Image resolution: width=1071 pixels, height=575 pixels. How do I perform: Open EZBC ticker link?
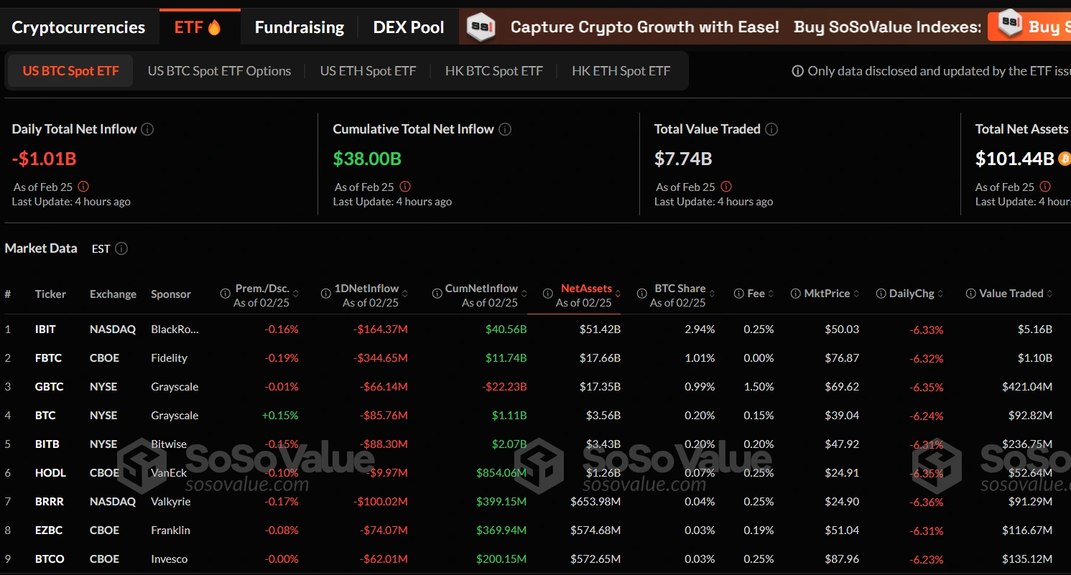(49, 530)
